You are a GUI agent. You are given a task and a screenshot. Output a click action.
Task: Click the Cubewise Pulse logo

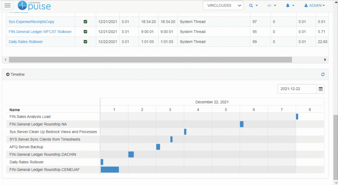[35, 5]
